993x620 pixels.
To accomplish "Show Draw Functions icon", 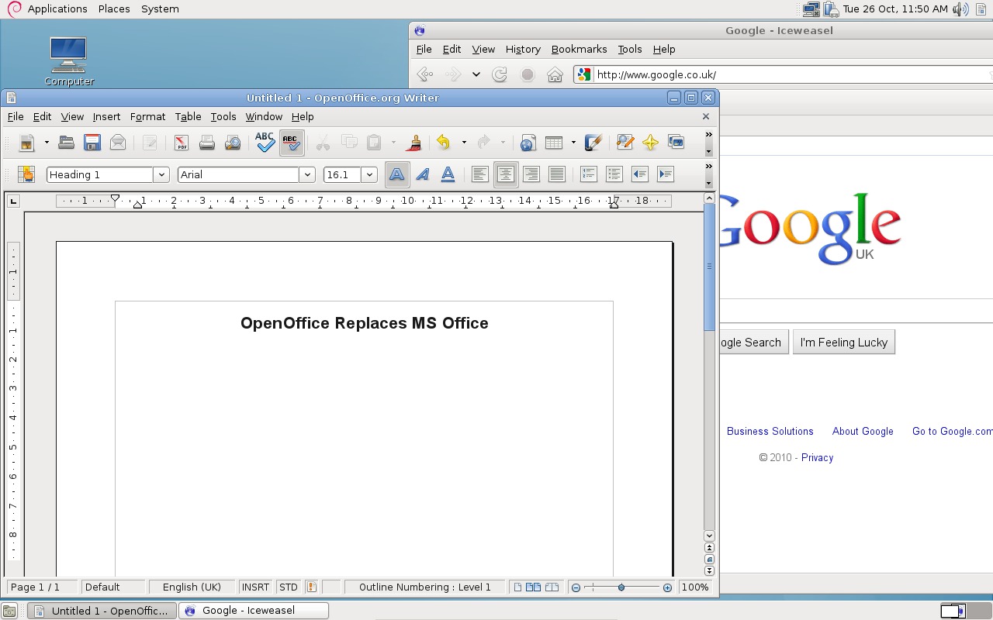I will tap(593, 143).
